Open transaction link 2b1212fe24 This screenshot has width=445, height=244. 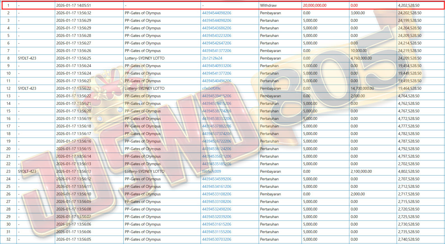click(x=212, y=58)
